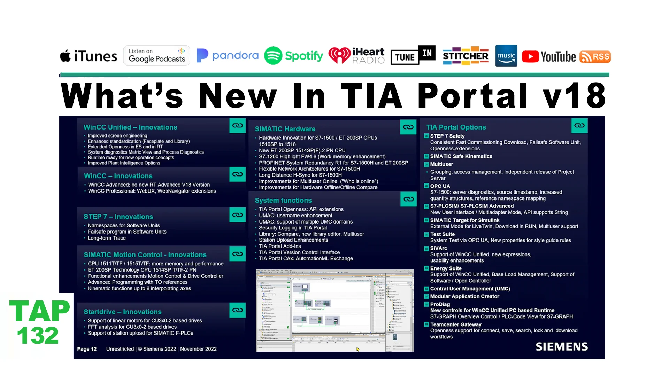Click the OPC UA checkbox bullet

coord(426,186)
